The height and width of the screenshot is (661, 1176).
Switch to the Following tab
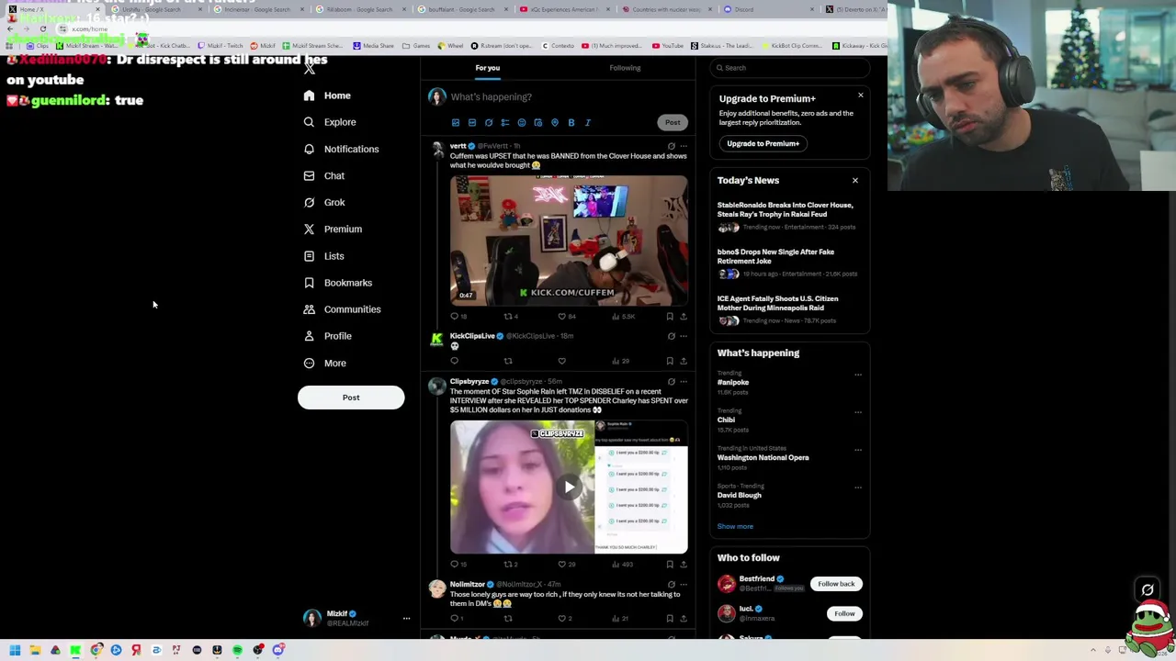point(625,68)
